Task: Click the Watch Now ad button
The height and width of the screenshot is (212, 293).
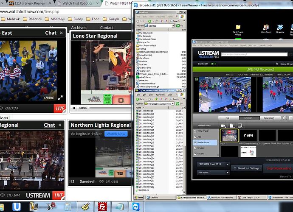Action: pyautogui.click(x=116, y=134)
